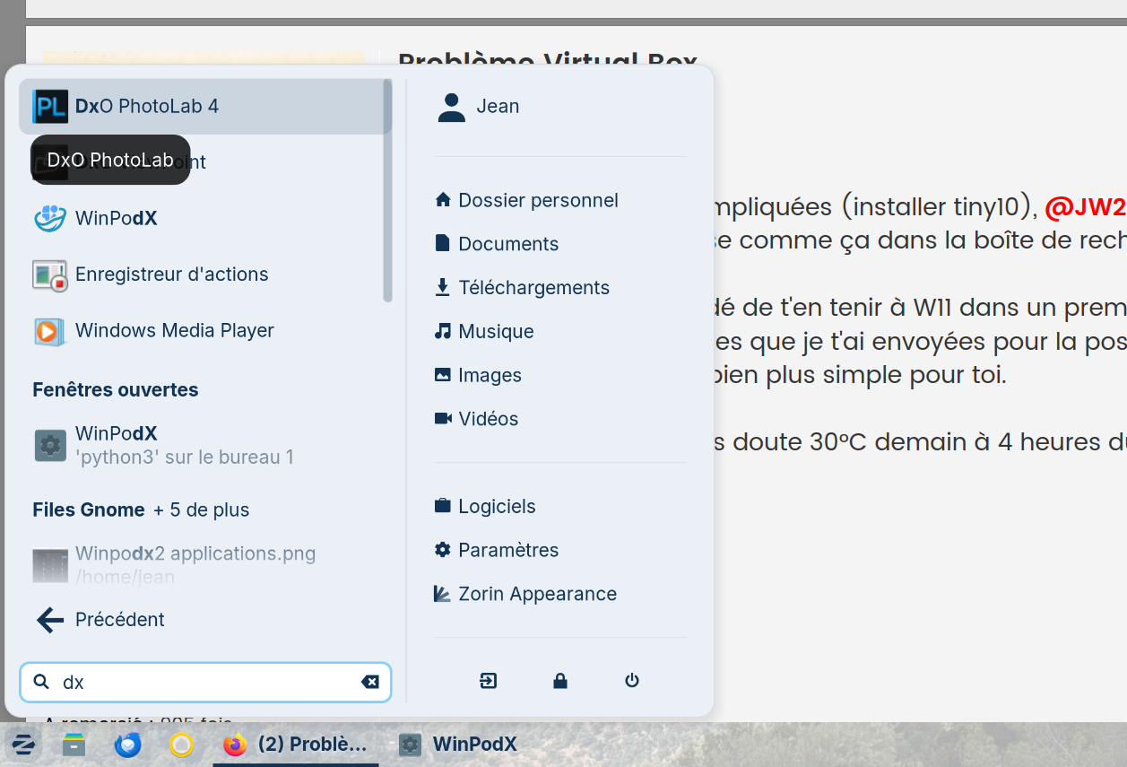Screen dimensions: 1127x767
Task: Click gear icon of open WinPodX window
Action: (50, 445)
